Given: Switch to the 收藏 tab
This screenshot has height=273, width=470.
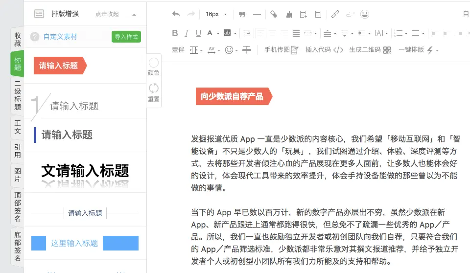Looking at the screenshot, I should pyautogui.click(x=18, y=40).
